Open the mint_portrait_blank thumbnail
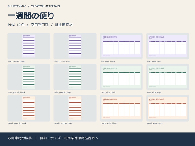 [29, 77]
